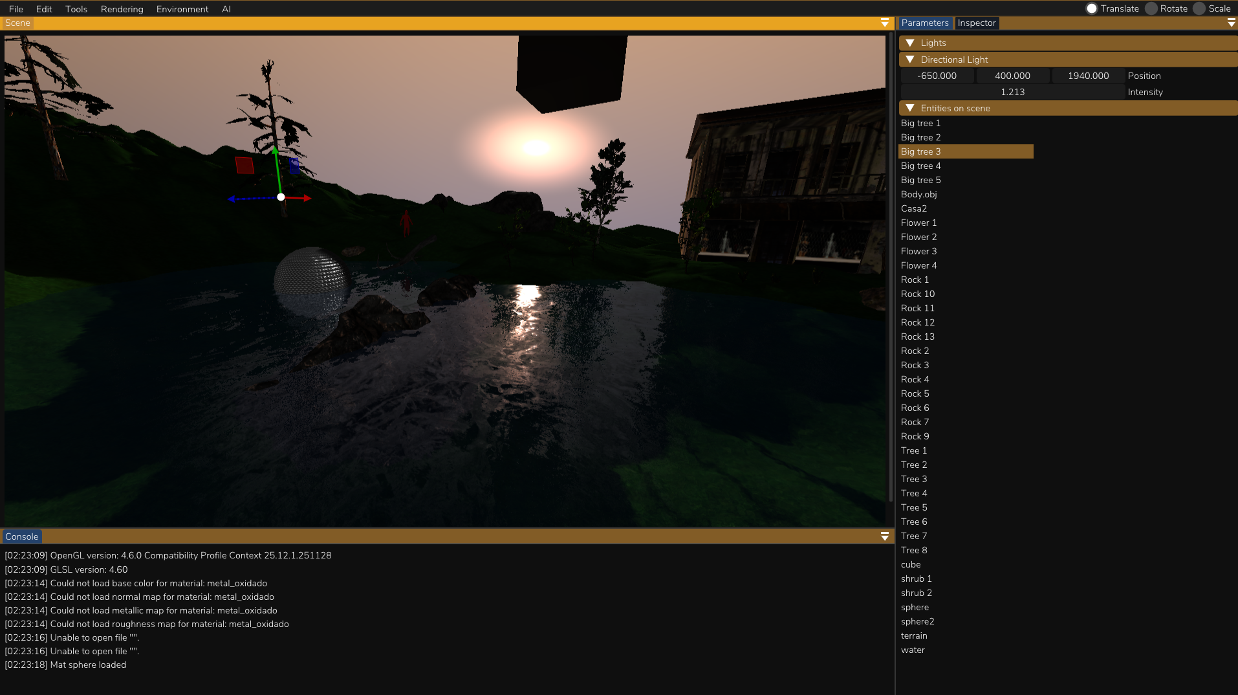
Task: Select the water entity in list
Action: [x=913, y=650]
